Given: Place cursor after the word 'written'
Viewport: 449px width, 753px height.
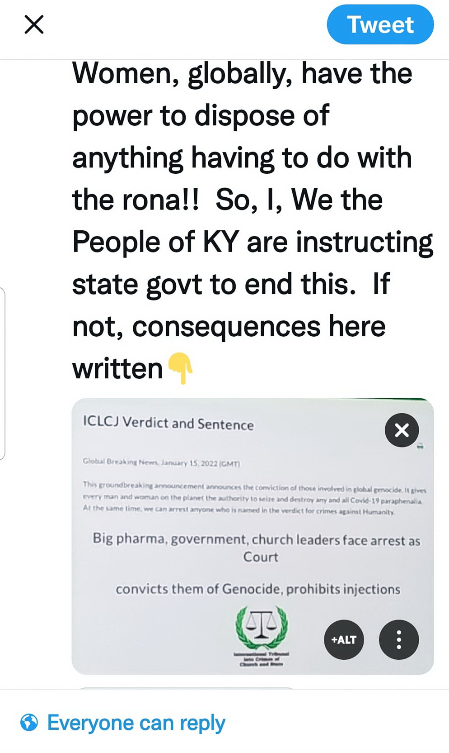Looking at the screenshot, I should (x=163, y=369).
